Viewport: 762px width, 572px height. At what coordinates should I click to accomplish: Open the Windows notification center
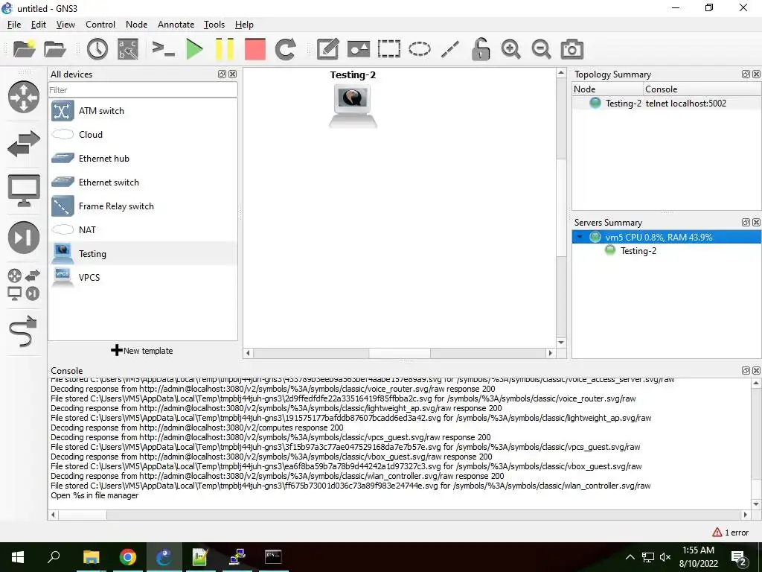pyautogui.click(x=739, y=558)
